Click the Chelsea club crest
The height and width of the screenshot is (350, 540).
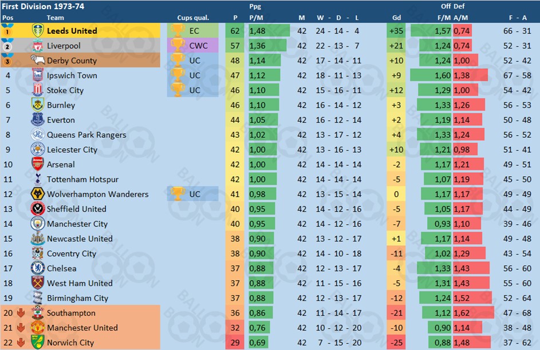point(38,268)
